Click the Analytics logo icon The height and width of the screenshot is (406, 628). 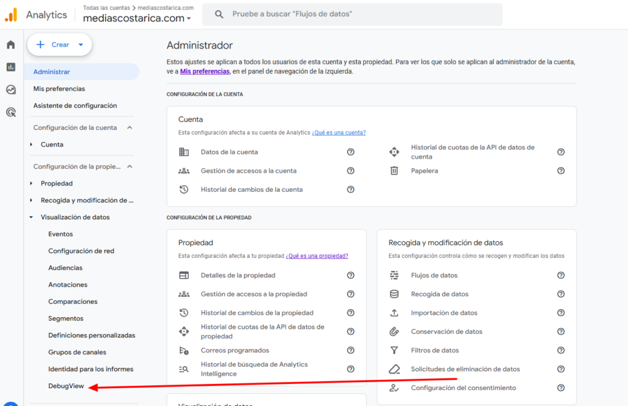(x=11, y=15)
